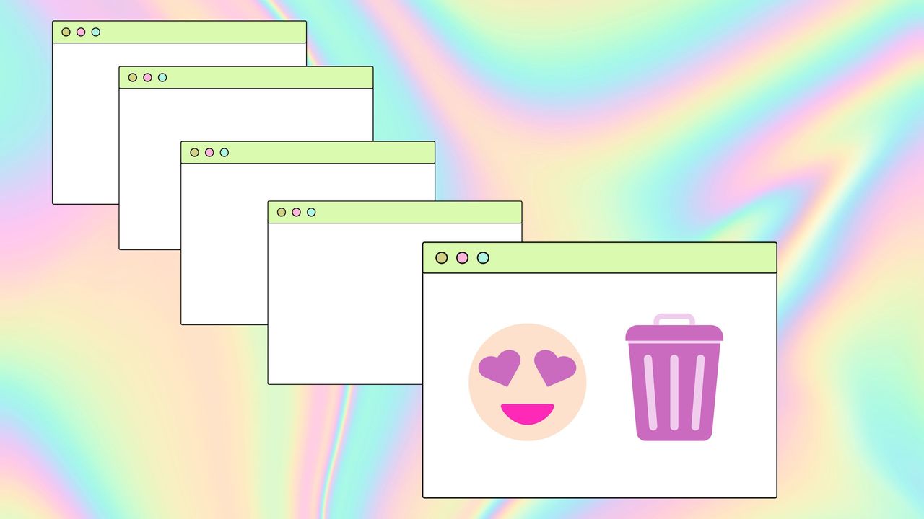
Task: Click the green title bar of the middle window
Action: click(x=308, y=153)
